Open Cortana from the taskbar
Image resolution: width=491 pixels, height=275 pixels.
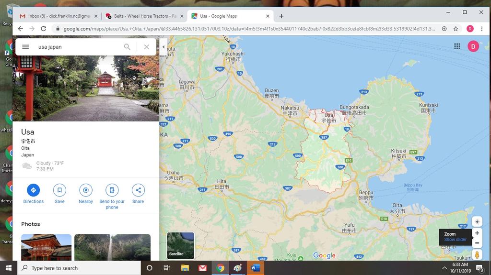(x=150, y=268)
